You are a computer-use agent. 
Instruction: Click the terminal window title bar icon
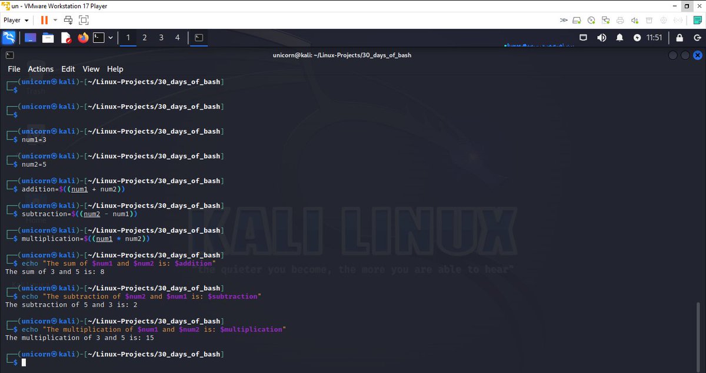pos(9,55)
